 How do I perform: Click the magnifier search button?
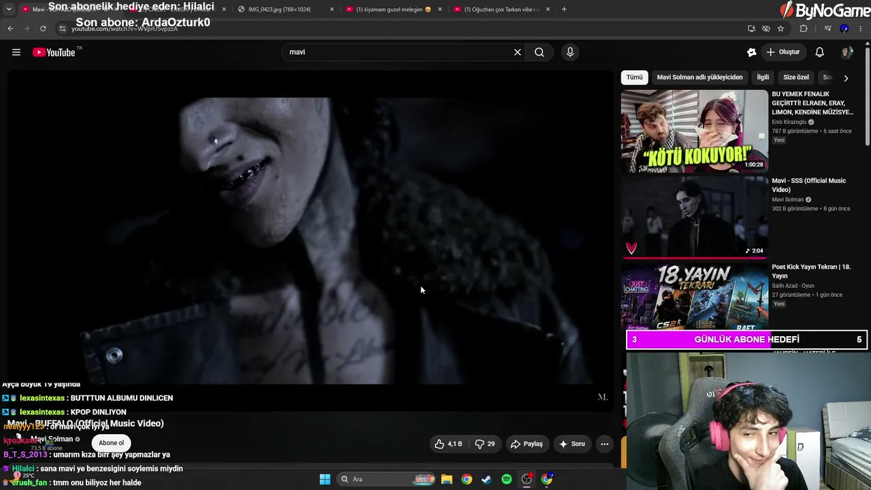[x=540, y=52]
